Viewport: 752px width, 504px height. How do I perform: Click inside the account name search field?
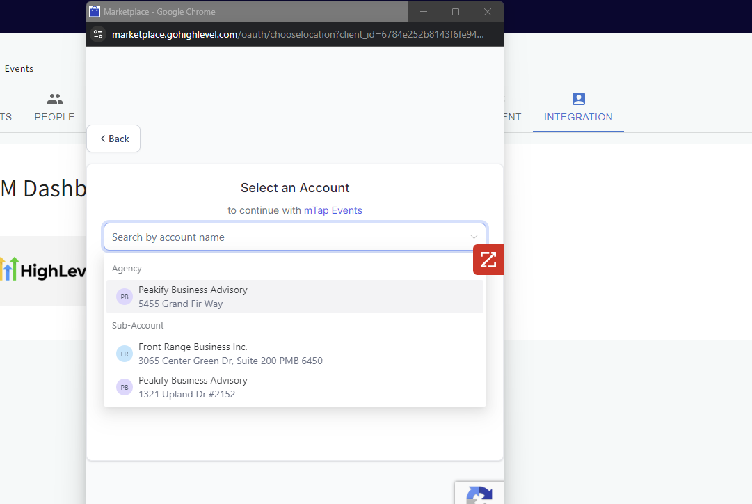278,237
